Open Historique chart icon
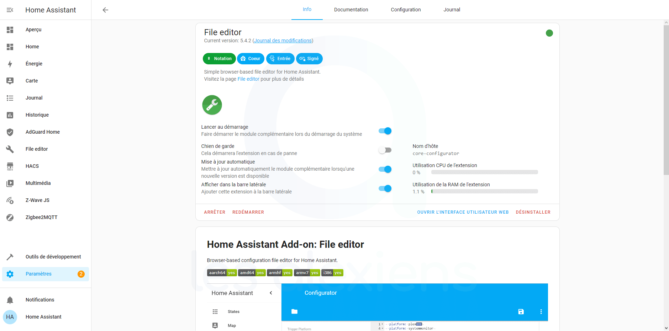This screenshot has width=669, height=331. pos(10,115)
